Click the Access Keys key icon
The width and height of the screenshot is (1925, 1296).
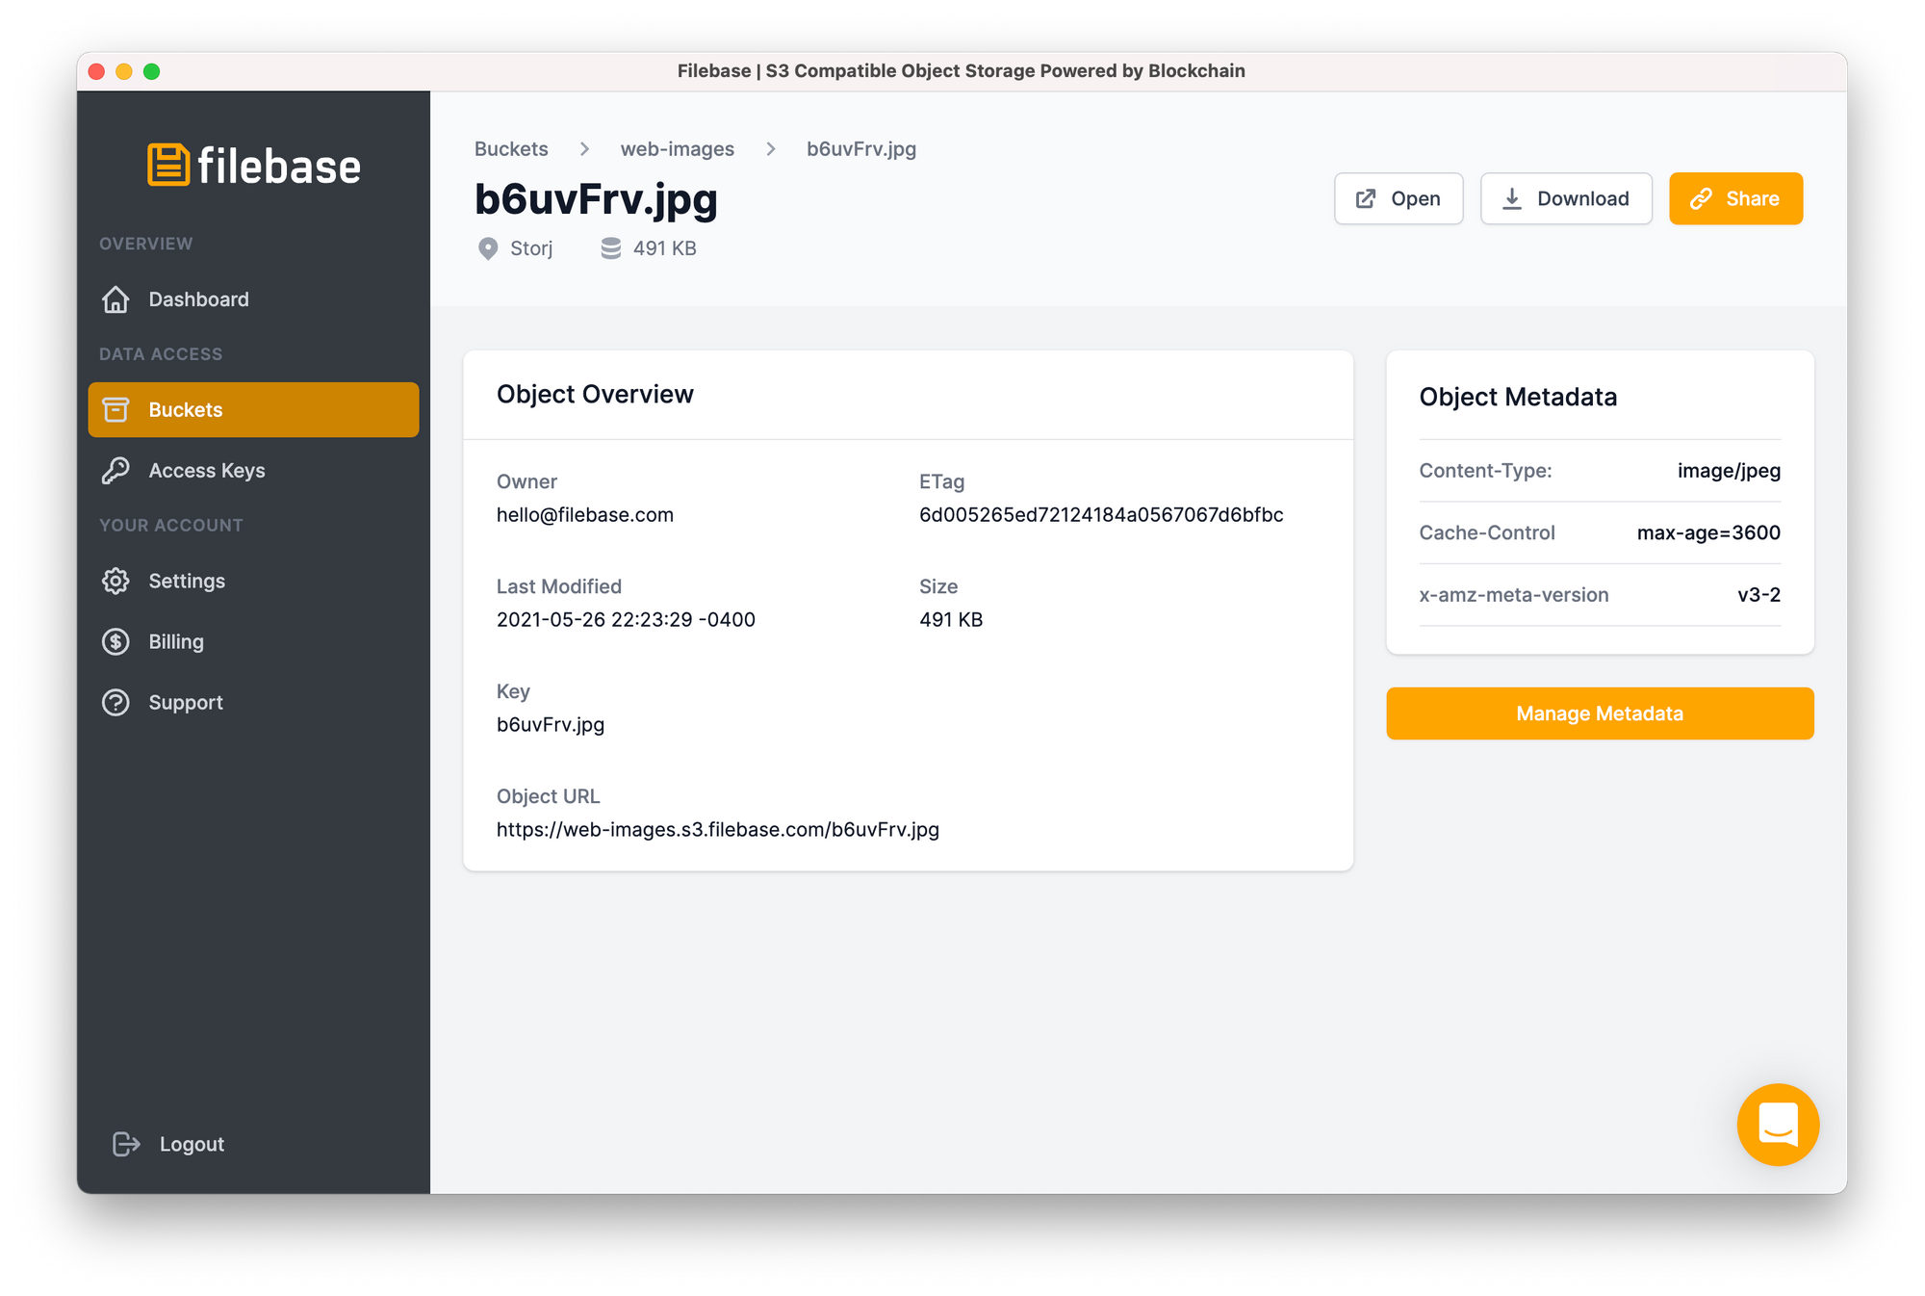coord(115,471)
